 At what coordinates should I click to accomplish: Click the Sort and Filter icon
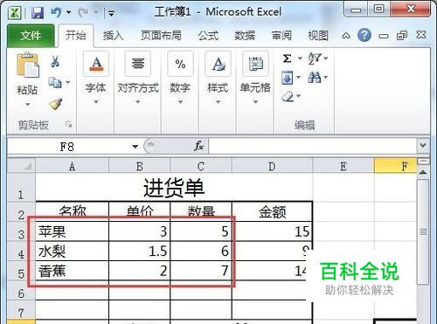315,59
